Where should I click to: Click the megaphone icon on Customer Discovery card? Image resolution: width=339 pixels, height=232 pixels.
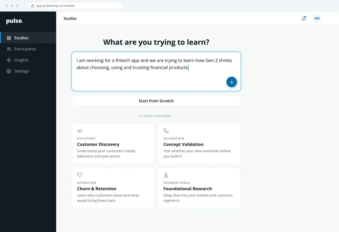coord(80,131)
